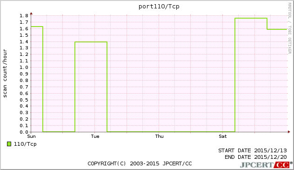Click the Sun x-axis label
This screenshot has width=294, height=170.
click(x=31, y=136)
